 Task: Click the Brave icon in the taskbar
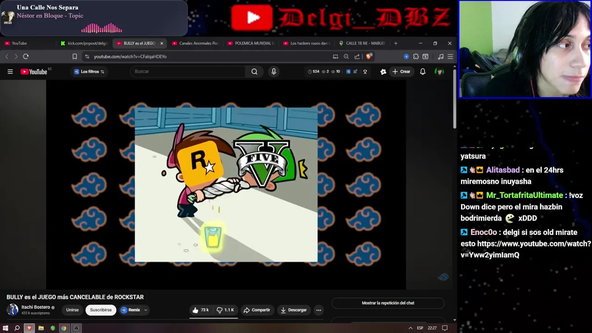pos(29,328)
